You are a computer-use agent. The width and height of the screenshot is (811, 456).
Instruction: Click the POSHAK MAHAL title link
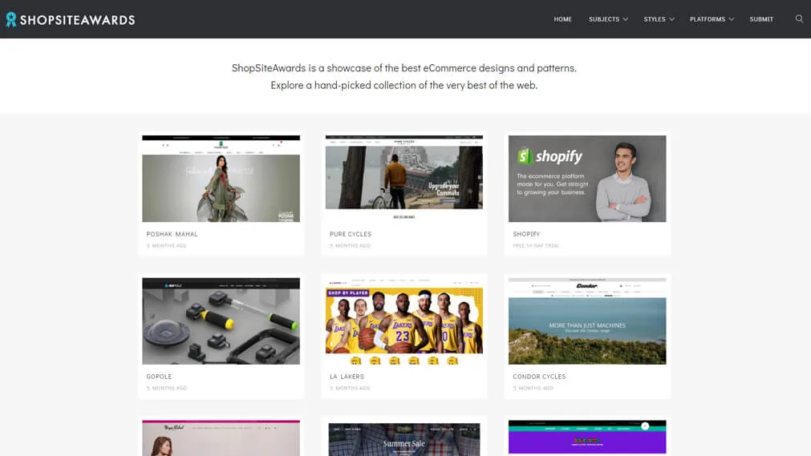pos(172,234)
